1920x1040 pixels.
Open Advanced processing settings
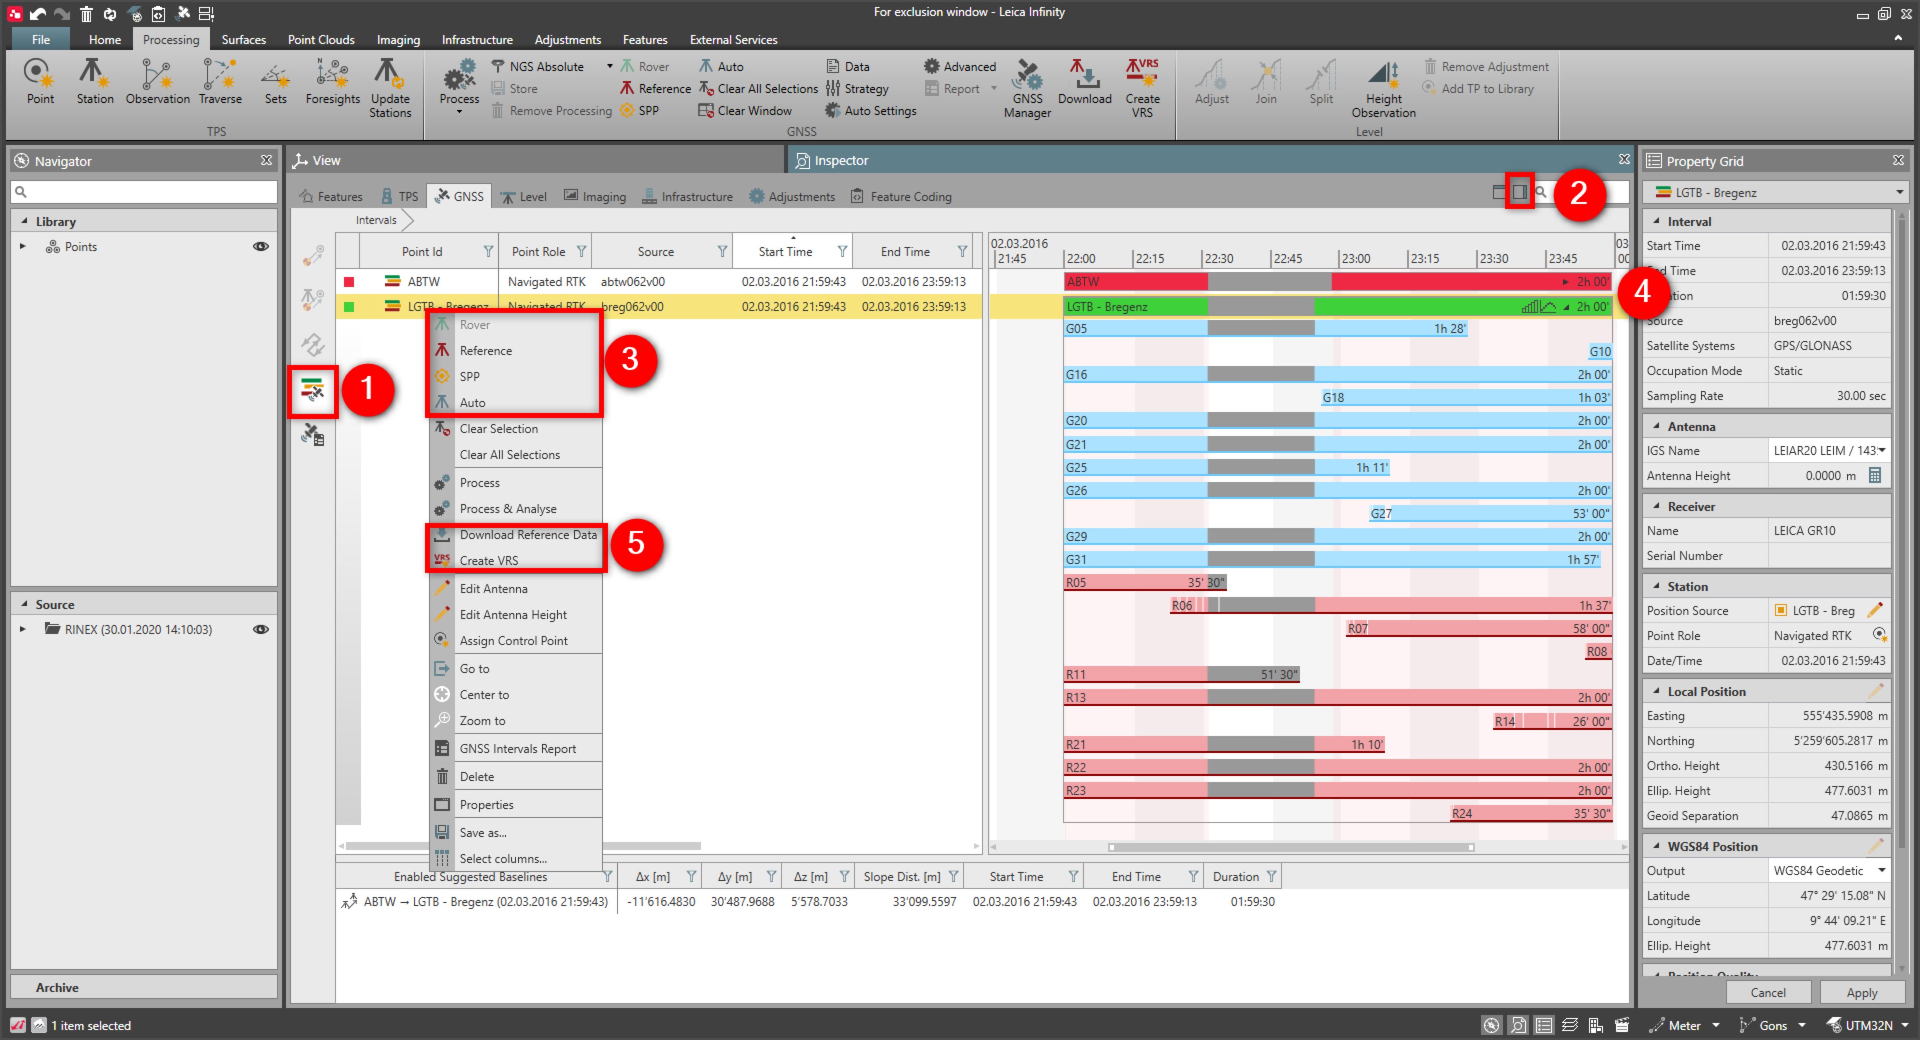click(x=960, y=67)
